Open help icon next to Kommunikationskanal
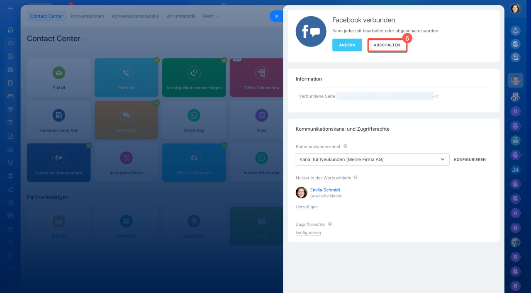 (345, 146)
